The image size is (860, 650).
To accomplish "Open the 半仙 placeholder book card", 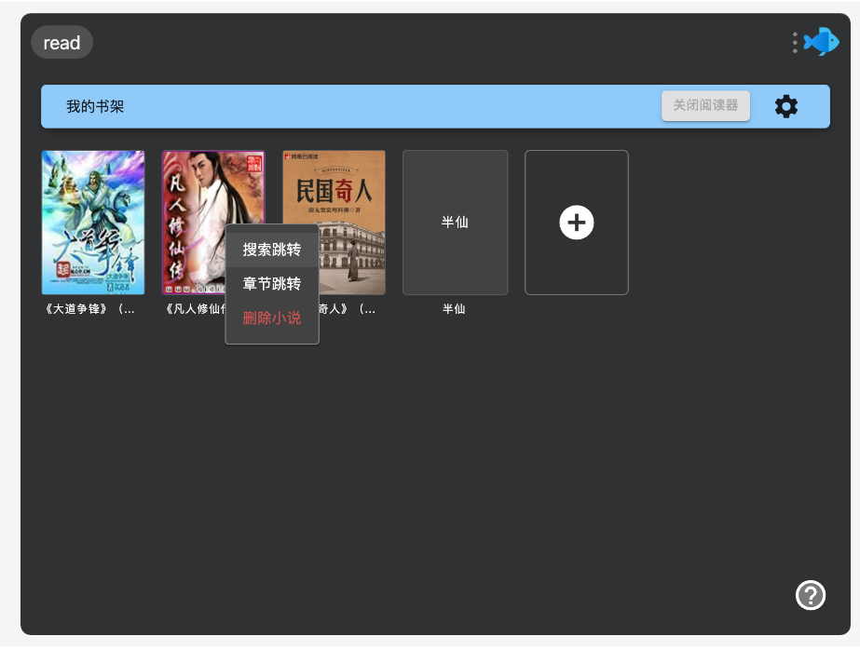I will click(455, 223).
